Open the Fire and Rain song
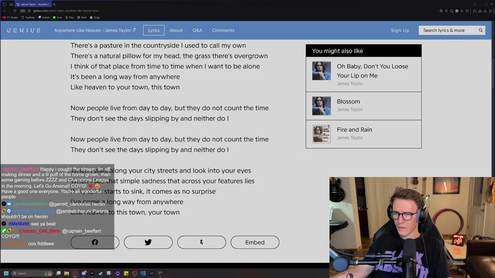This screenshot has width=495, height=278. tap(355, 130)
